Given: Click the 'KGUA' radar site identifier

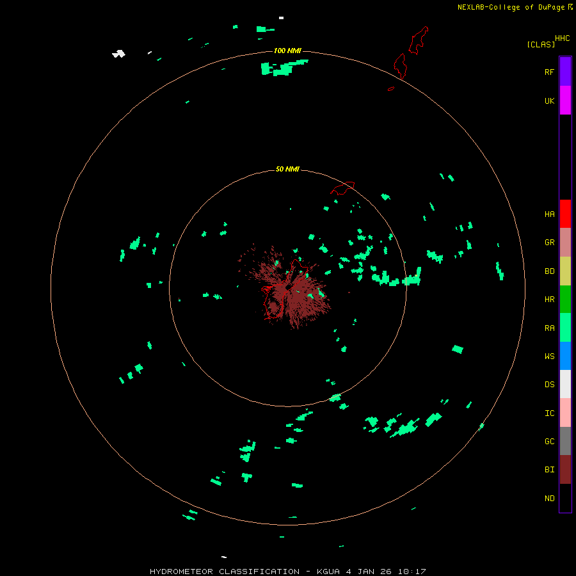Looking at the screenshot, I should coord(328,572).
